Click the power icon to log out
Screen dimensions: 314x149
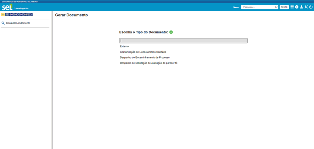[311, 7]
